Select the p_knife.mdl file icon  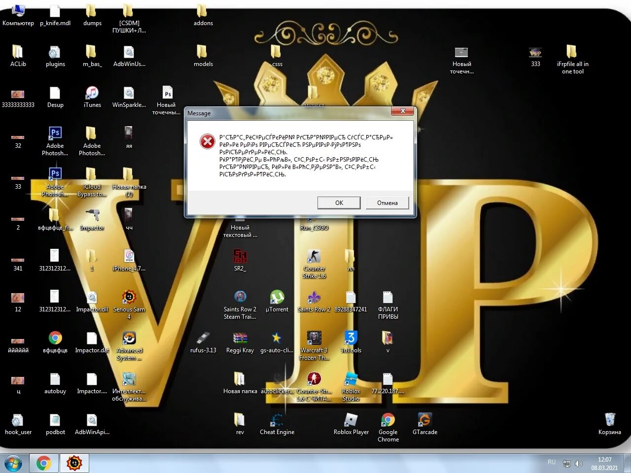[x=55, y=15]
